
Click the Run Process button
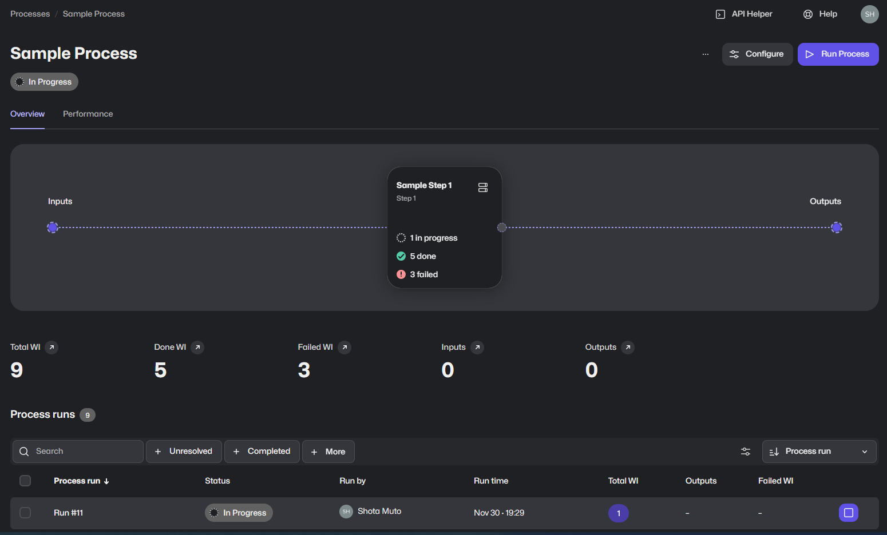click(x=838, y=54)
